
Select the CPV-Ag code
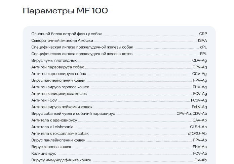(x=200, y=67)
